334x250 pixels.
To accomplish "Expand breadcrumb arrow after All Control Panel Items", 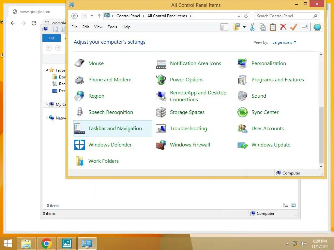I will coord(190,16).
